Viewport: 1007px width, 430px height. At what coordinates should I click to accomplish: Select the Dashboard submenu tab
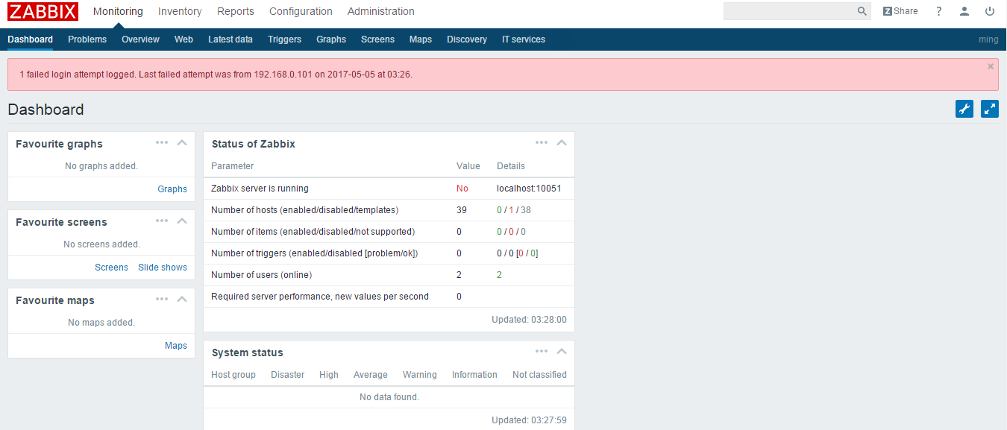30,39
